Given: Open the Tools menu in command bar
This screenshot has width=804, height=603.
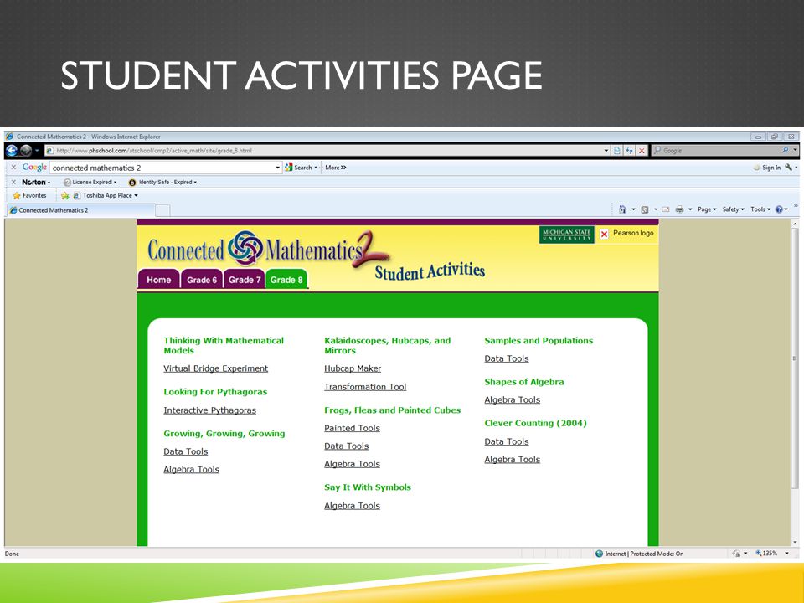Looking at the screenshot, I should click(x=760, y=209).
